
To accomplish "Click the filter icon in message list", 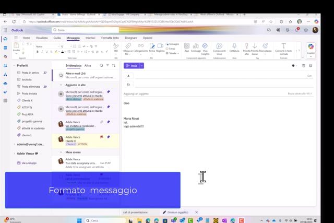I will pyautogui.click(x=108, y=65).
